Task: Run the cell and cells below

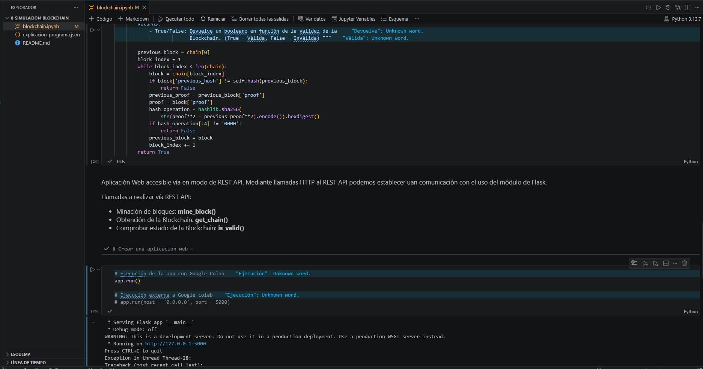Action: click(655, 263)
